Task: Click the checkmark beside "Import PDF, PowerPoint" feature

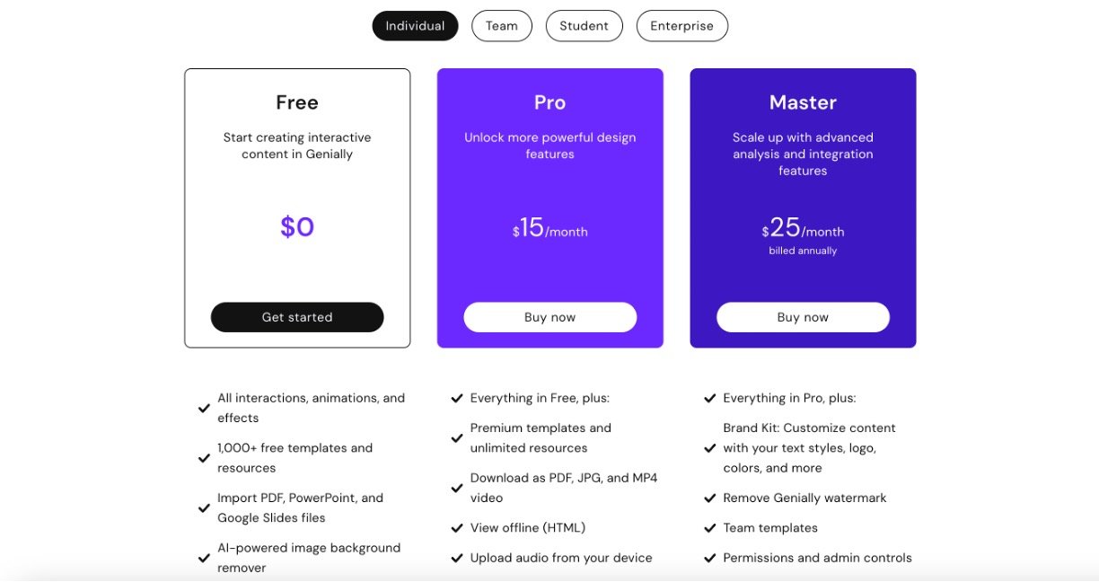Action: (x=204, y=508)
